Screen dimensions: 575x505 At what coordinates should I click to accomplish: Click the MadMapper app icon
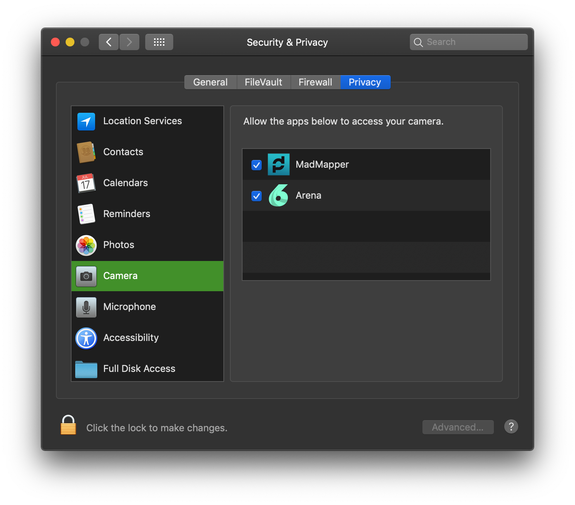pos(279,164)
